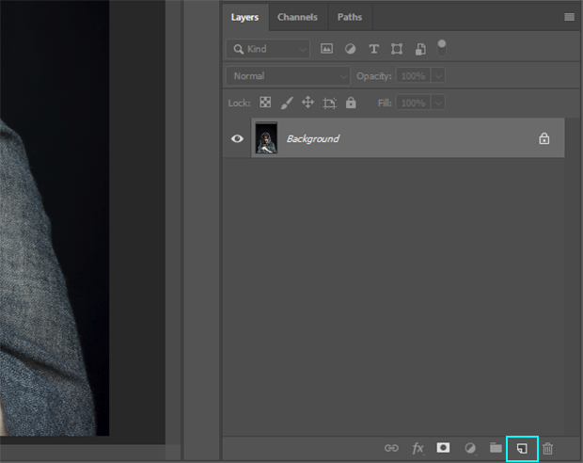This screenshot has width=583, height=463.
Task: Toggle artboard auto-nesting lock
Action: pos(329,103)
